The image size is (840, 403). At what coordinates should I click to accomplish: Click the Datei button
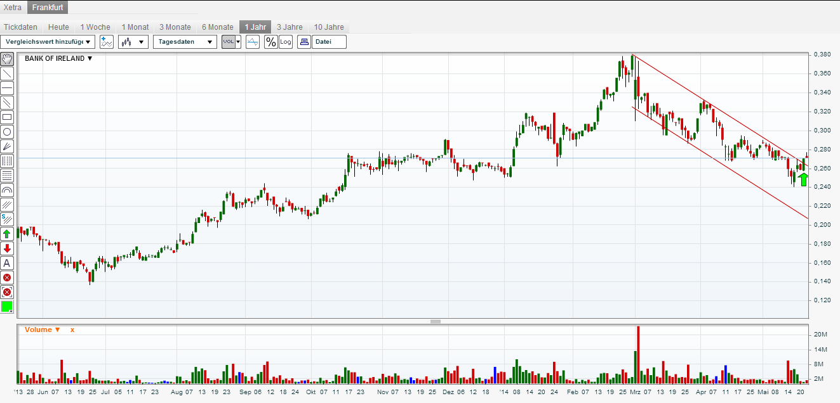[x=329, y=42]
